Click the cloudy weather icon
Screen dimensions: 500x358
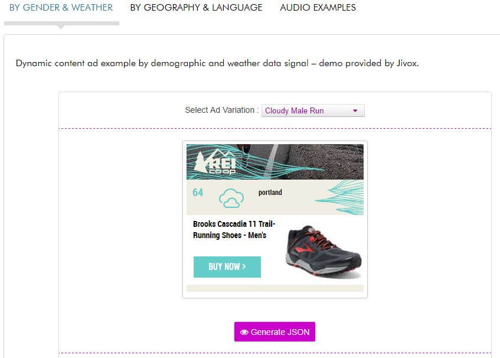pos(231,198)
